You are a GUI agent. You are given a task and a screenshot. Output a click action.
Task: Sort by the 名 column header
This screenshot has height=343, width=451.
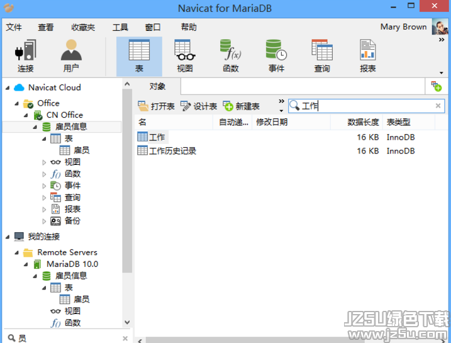click(174, 122)
